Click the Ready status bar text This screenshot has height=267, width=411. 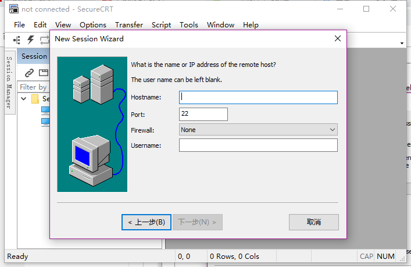coord(17,257)
